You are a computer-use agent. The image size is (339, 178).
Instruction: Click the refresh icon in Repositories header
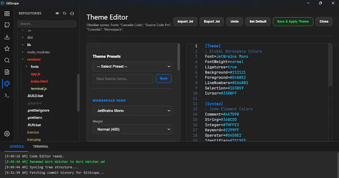point(64,14)
